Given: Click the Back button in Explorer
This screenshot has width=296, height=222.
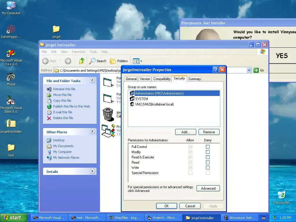Looking at the screenshot, I should click(49, 61).
